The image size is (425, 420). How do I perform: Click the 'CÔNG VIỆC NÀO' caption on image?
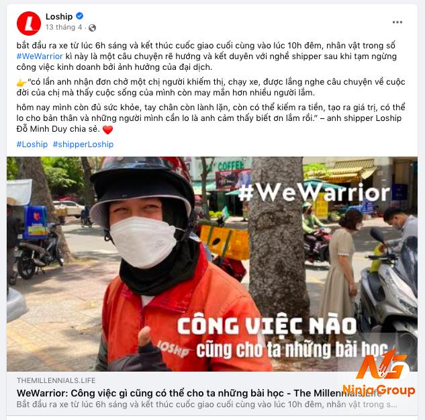pos(267,325)
